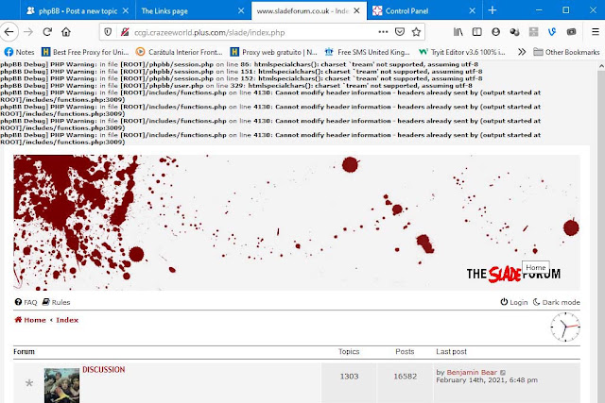The image size is (605, 403).
Task: Click the overlapping circles extension icon
Action: (514, 32)
